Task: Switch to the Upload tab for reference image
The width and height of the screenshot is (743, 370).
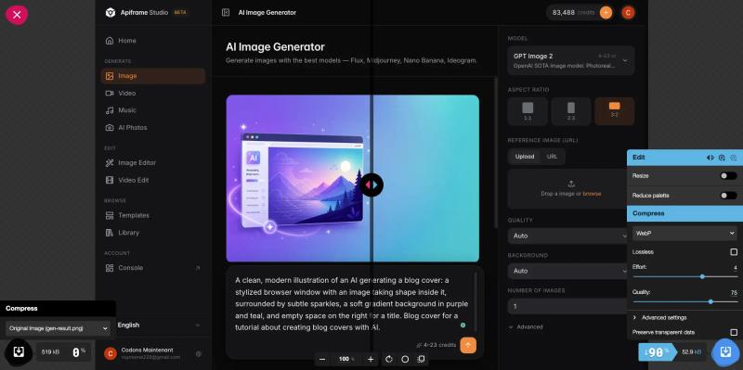Action: [524, 157]
